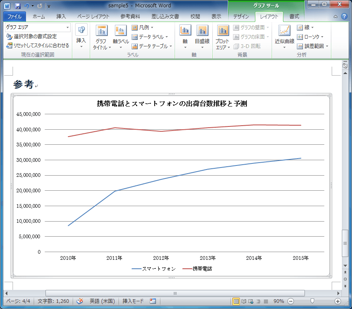Switch to the ページ レイアウト tab
Image resolution: width=352 pixels, height=309 pixels.
tap(93, 16)
